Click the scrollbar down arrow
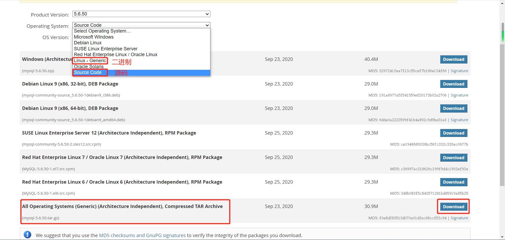505x240 pixels. (503, 237)
